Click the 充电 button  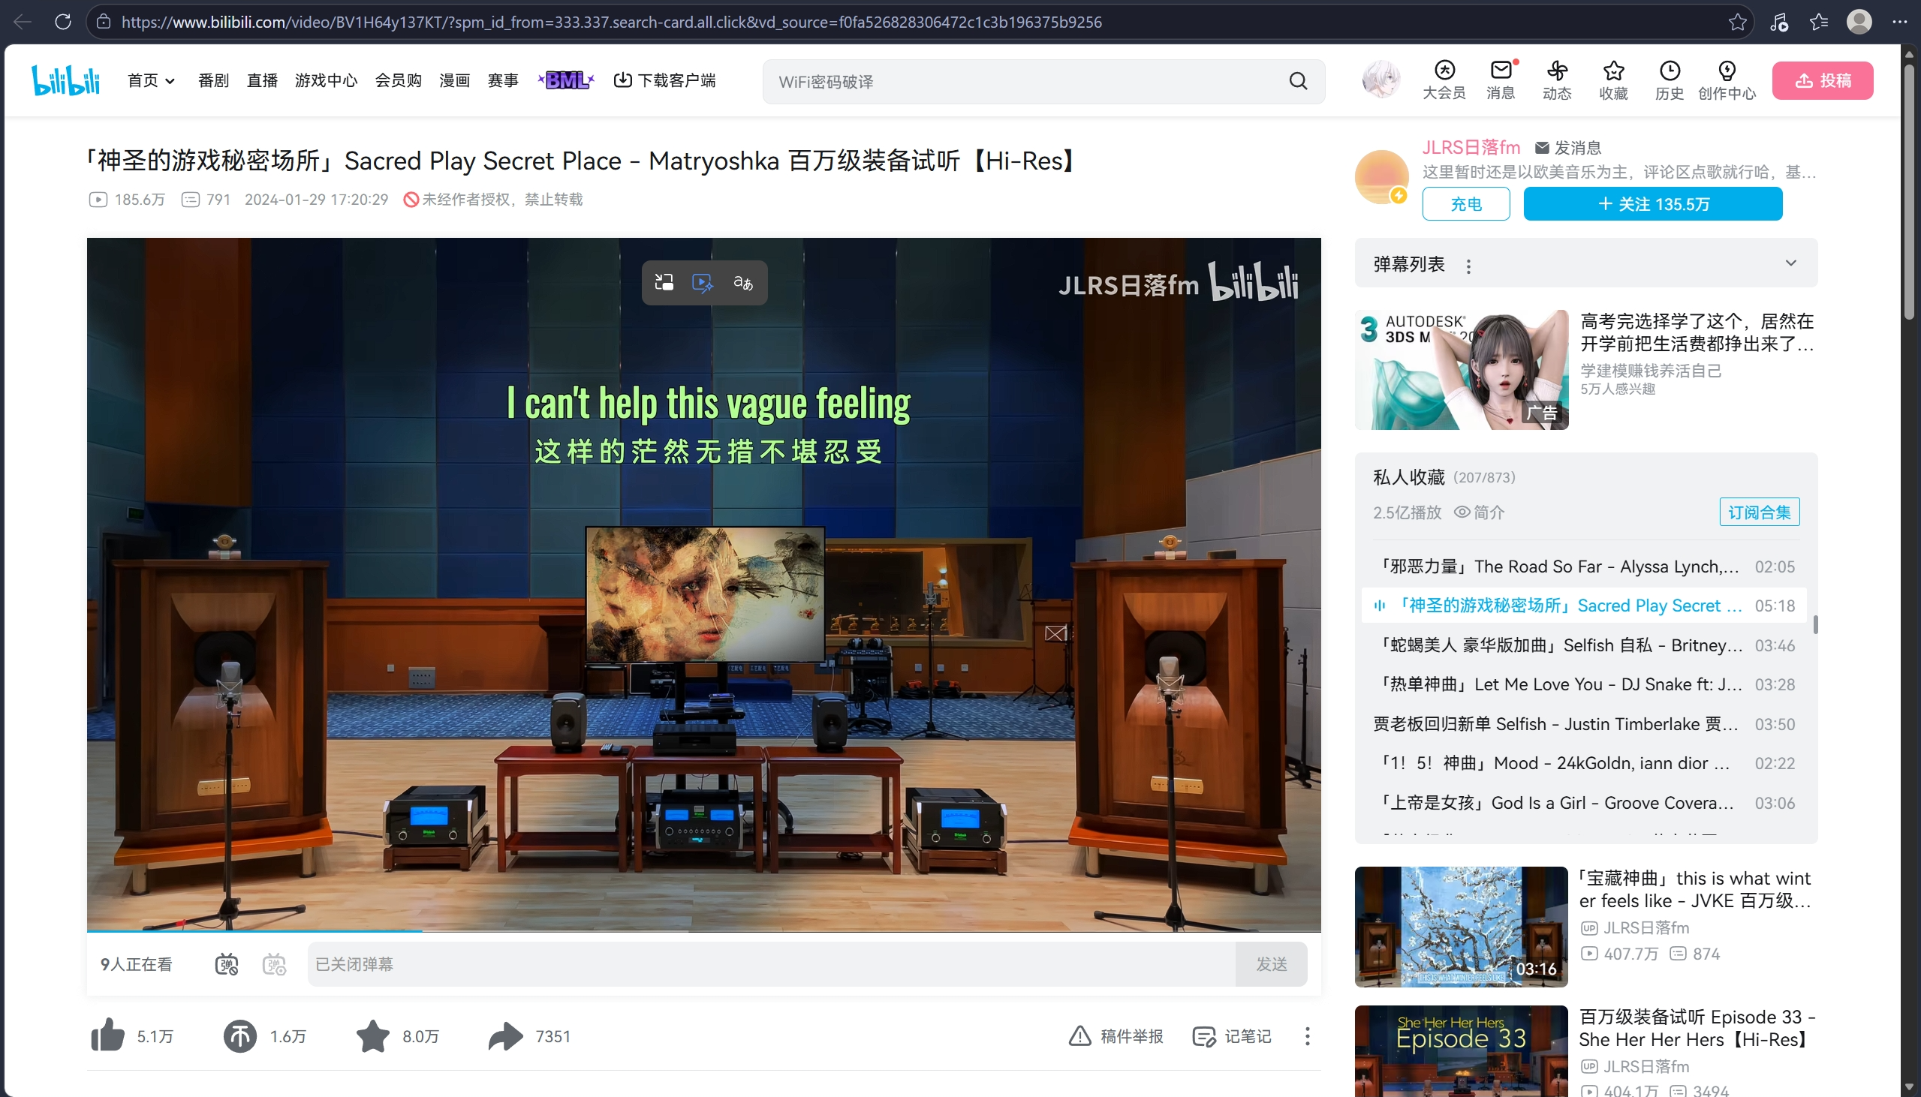pyautogui.click(x=1465, y=203)
